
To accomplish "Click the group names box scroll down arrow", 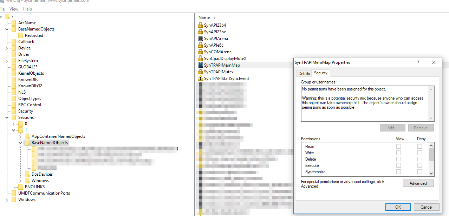I will click(431, 119).
